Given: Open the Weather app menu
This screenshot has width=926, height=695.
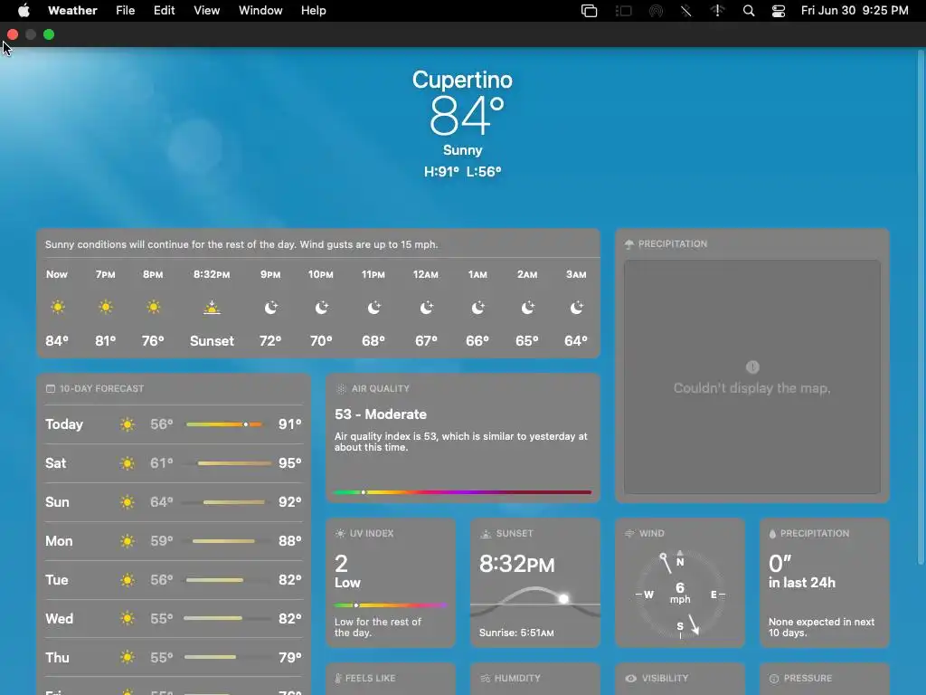Looking at the screenshot, I should (x=72, y=11).
